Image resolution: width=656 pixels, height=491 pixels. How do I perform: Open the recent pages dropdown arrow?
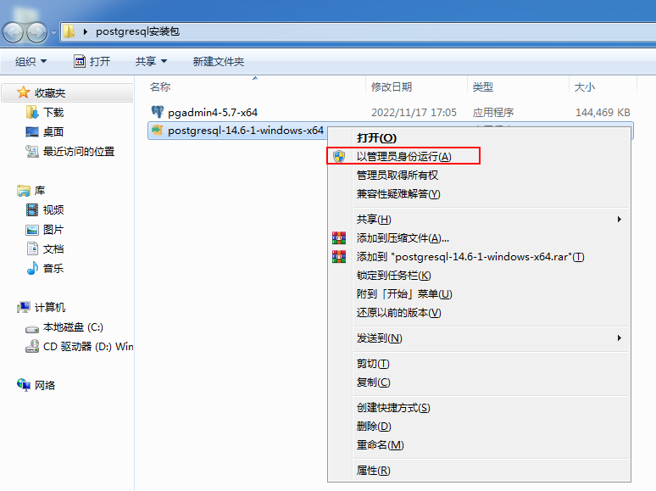point(53,32)
